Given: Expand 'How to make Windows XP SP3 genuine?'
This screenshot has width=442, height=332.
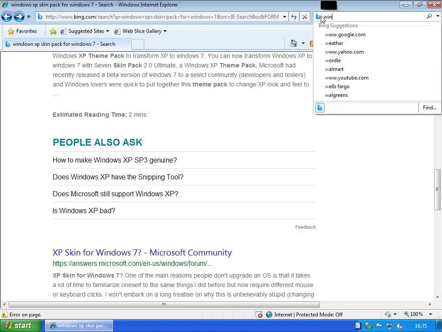Looking at the screenshot, I should click(183, 160).
